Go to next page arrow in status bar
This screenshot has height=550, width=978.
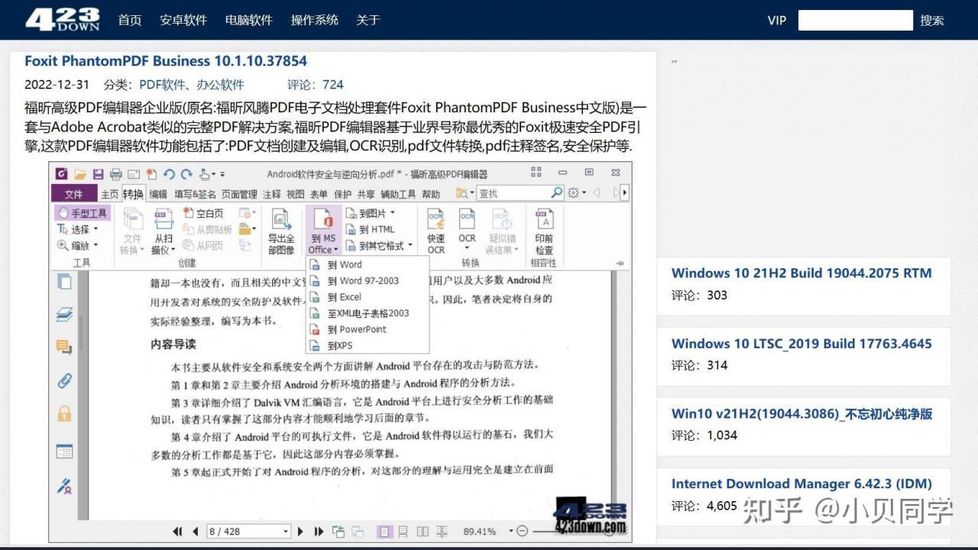point(300,531)
